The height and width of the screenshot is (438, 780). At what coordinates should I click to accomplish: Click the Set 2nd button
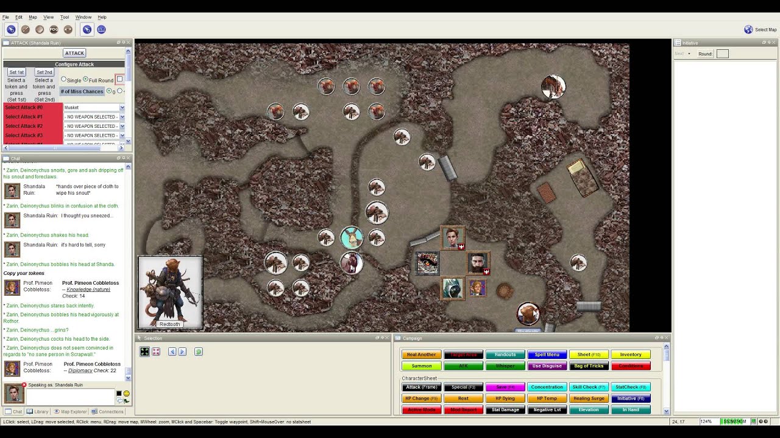[44, 72]
